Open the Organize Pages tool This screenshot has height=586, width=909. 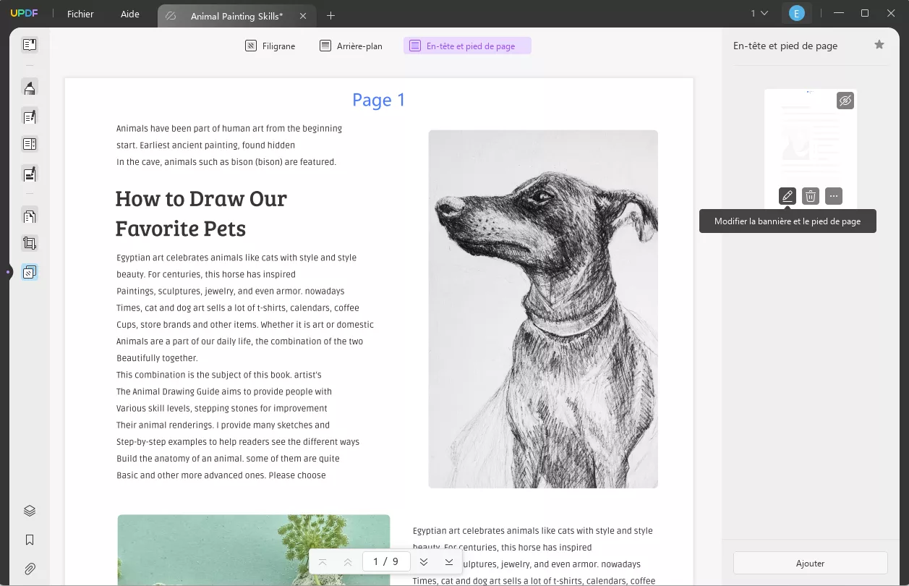tap(30, 216)
